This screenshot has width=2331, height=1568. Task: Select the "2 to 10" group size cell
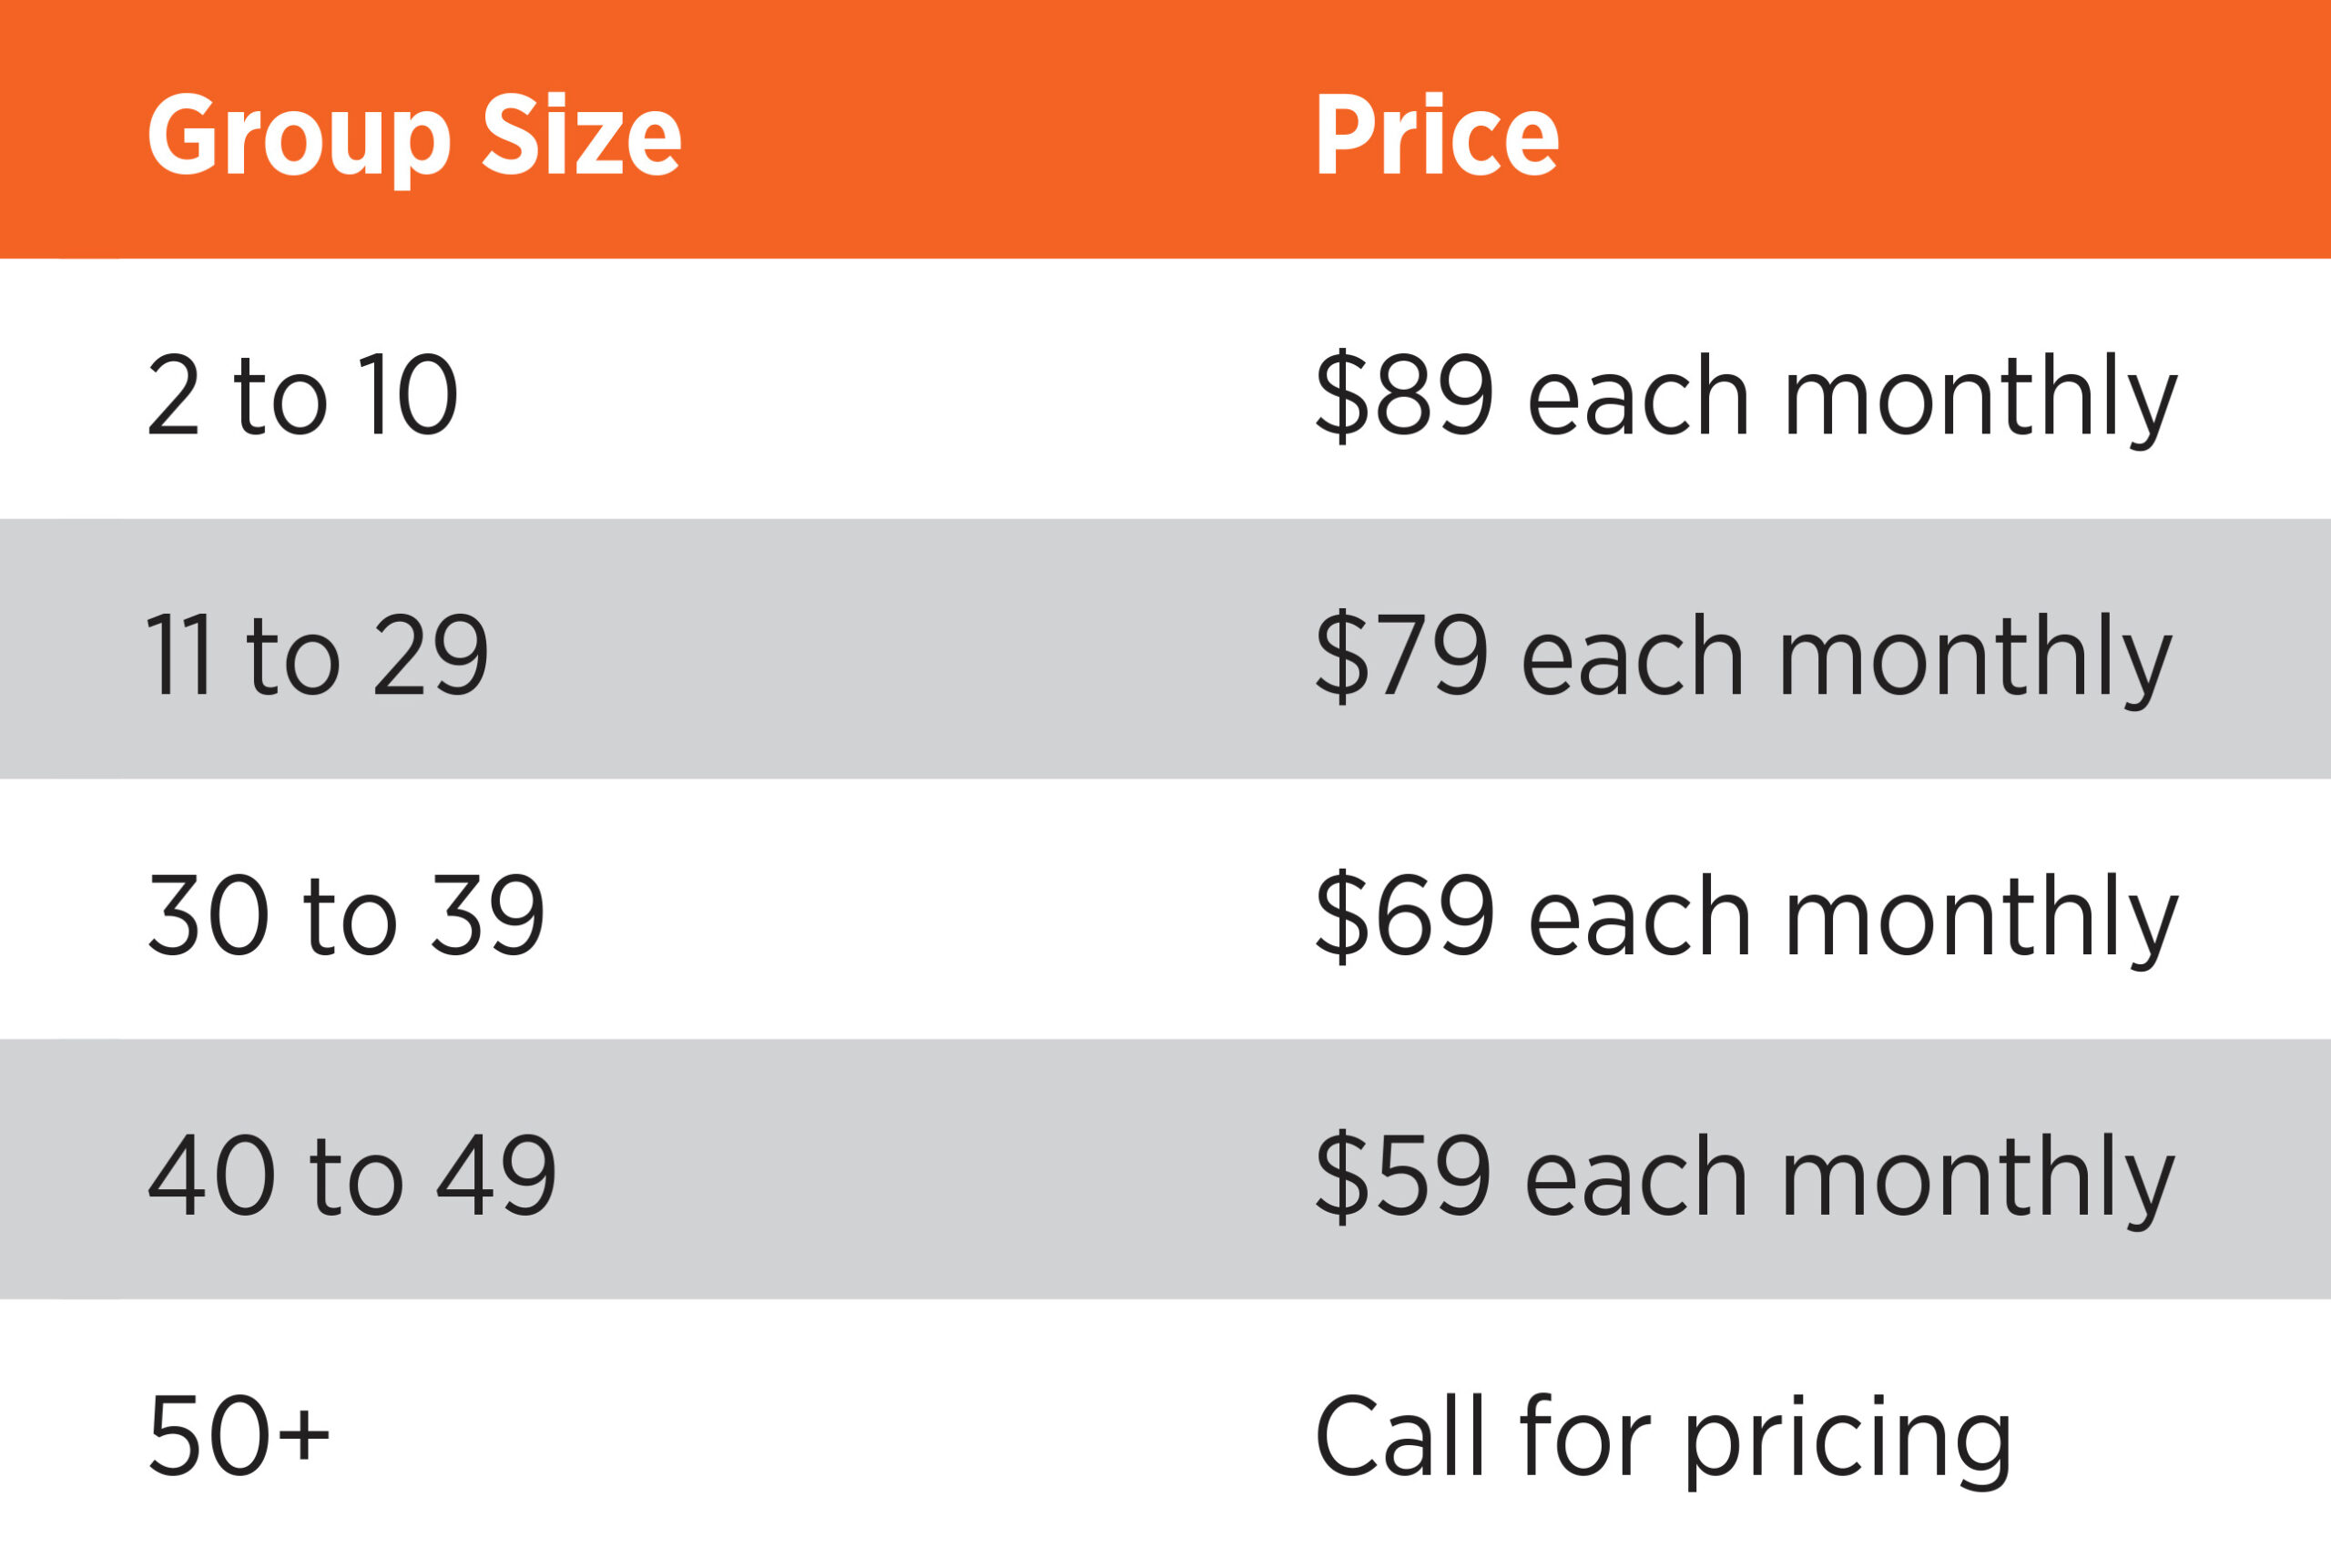303,396
